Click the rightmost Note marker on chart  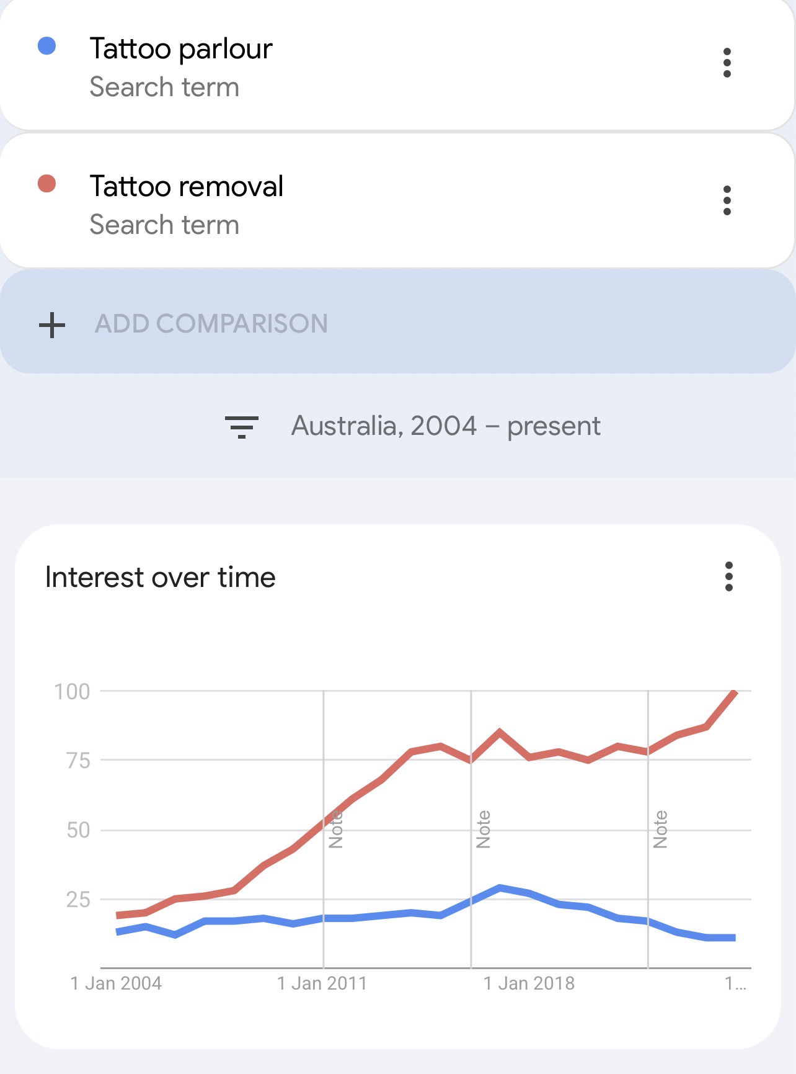point(660,829)
